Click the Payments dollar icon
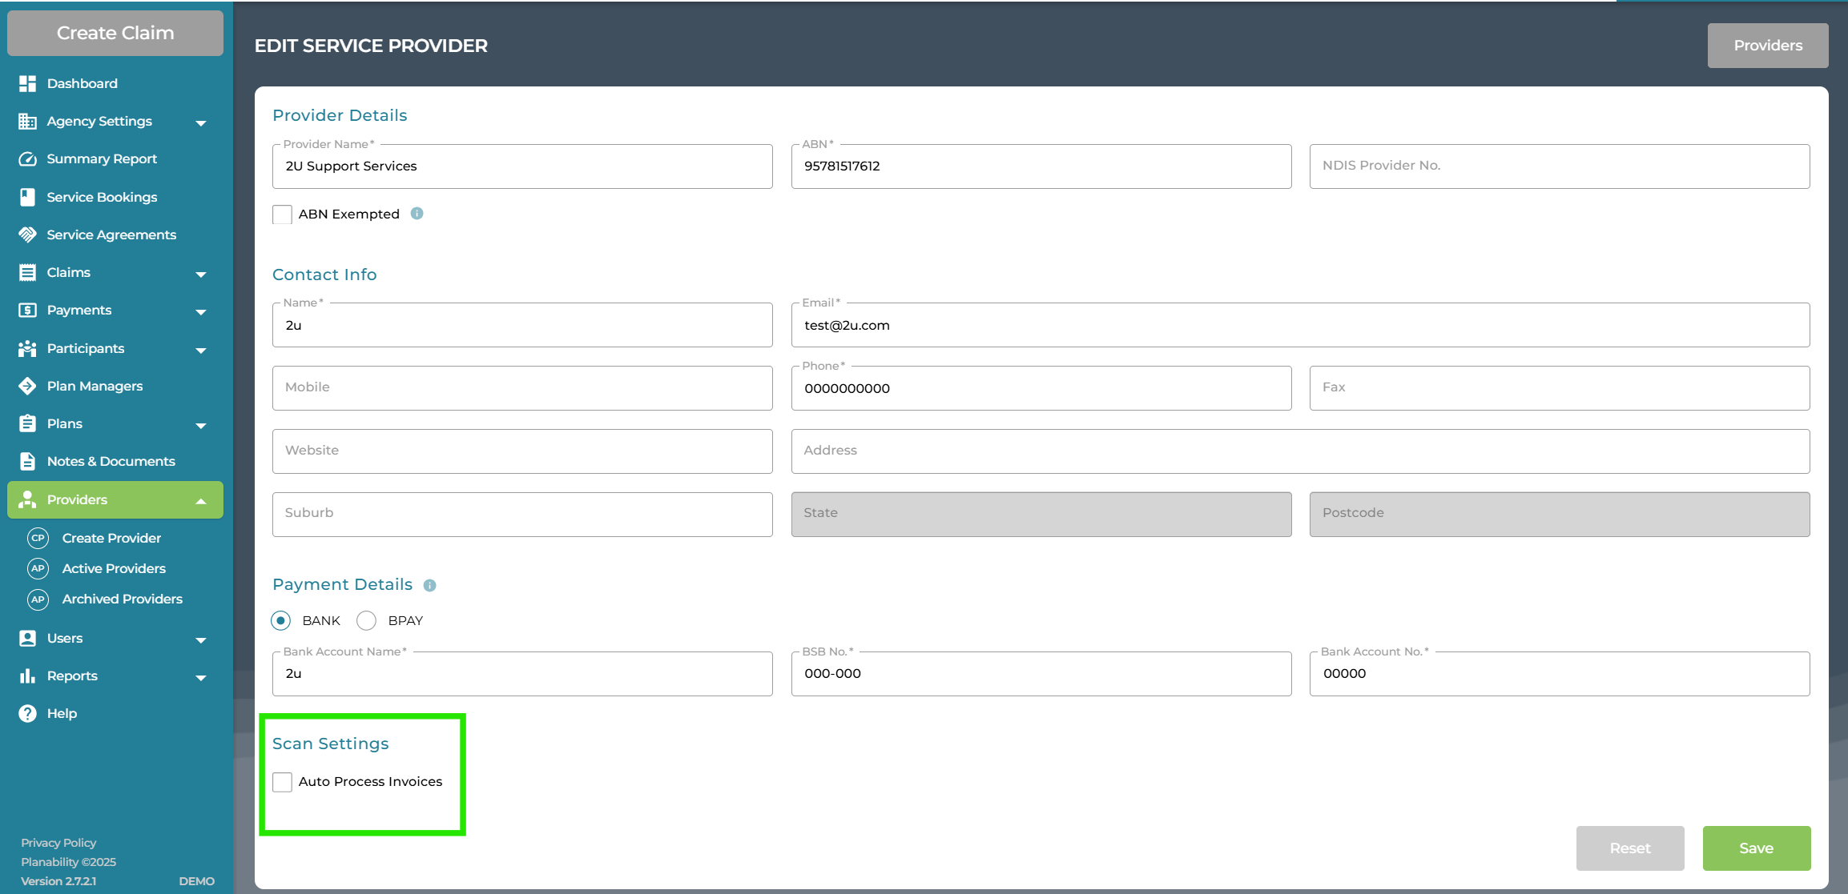Viewport: 1848px width, 894px height. tap(27, 310)
